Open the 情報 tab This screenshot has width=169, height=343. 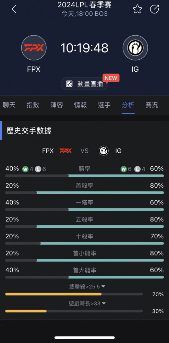(81, 105)
